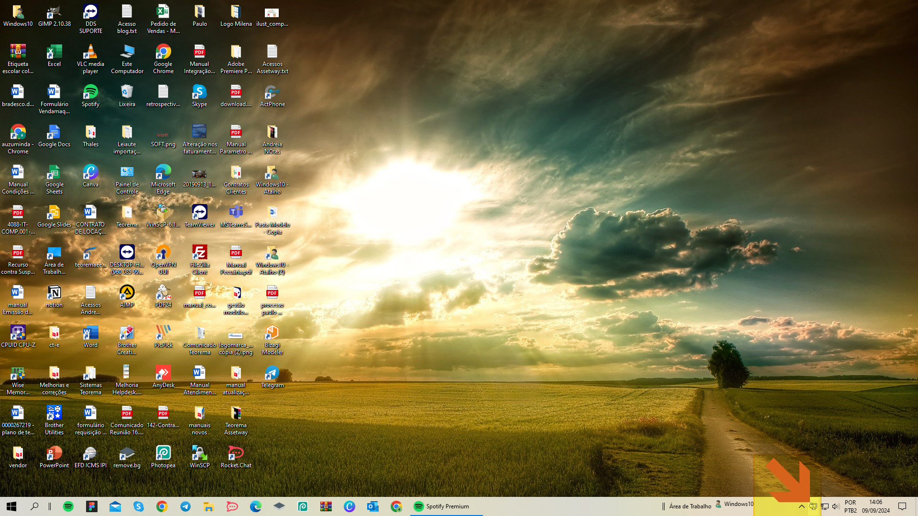Open Este Computador icon
The height and width of the screenshot is (516, 918).
click(127, 59)
